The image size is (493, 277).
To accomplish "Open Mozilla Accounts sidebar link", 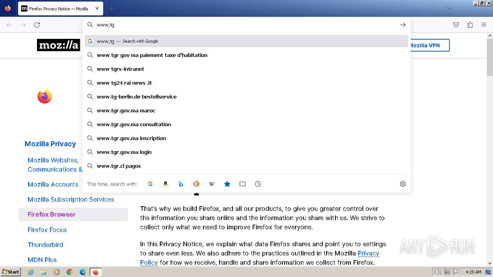I will (x=53, y=184).
